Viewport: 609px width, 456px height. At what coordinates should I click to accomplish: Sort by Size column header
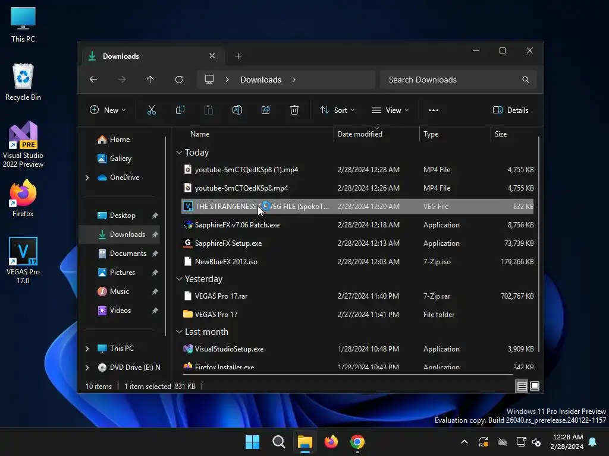pos(501,134)
